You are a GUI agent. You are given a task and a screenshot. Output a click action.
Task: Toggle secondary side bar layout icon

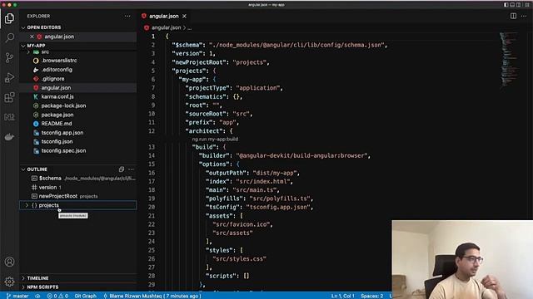518,5
